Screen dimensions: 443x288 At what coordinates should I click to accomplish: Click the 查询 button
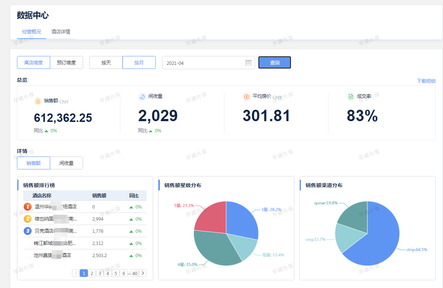point(275,62)
